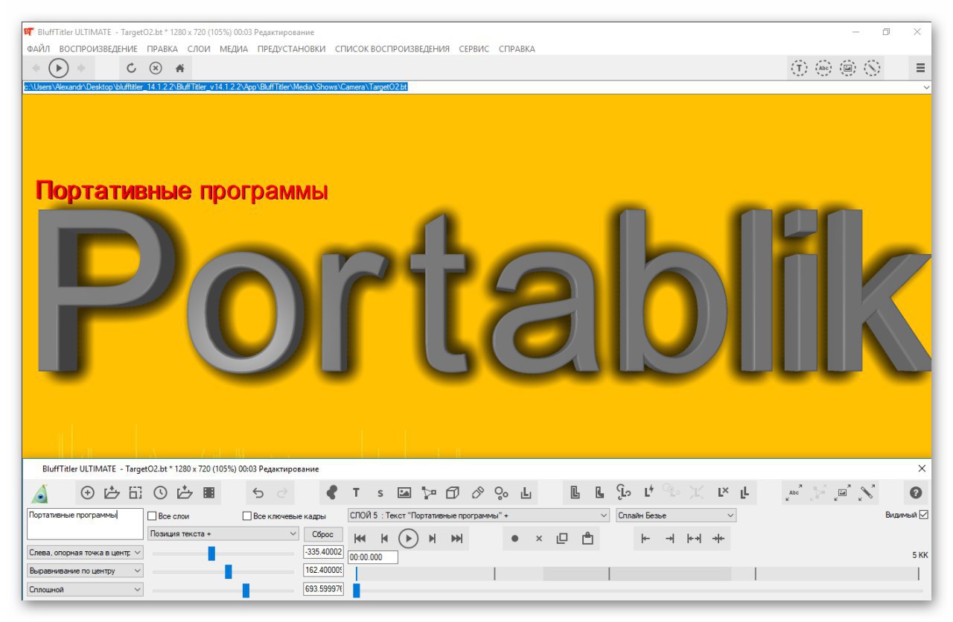Undo the last action
The image size is (953, 622).
[x=258, y=492]
